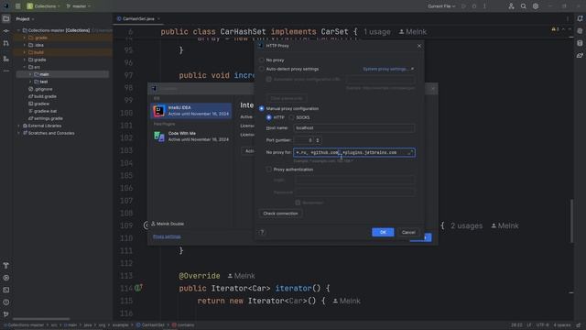Open the Current File run configuration dropdown
This screenshot has height=330, width=586.
pos(441,6)
